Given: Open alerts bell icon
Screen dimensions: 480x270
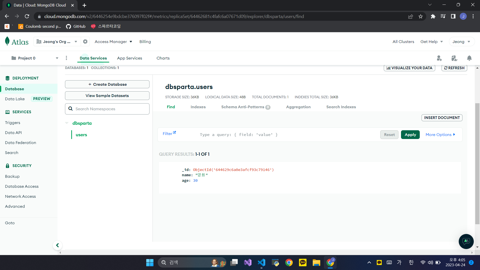Looking at the screenshot, I should pos(469,58).
